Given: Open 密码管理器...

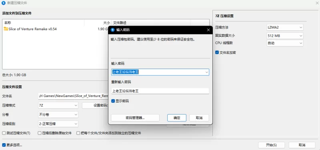Looking at the screenshot, I should [x=135, y=118].
